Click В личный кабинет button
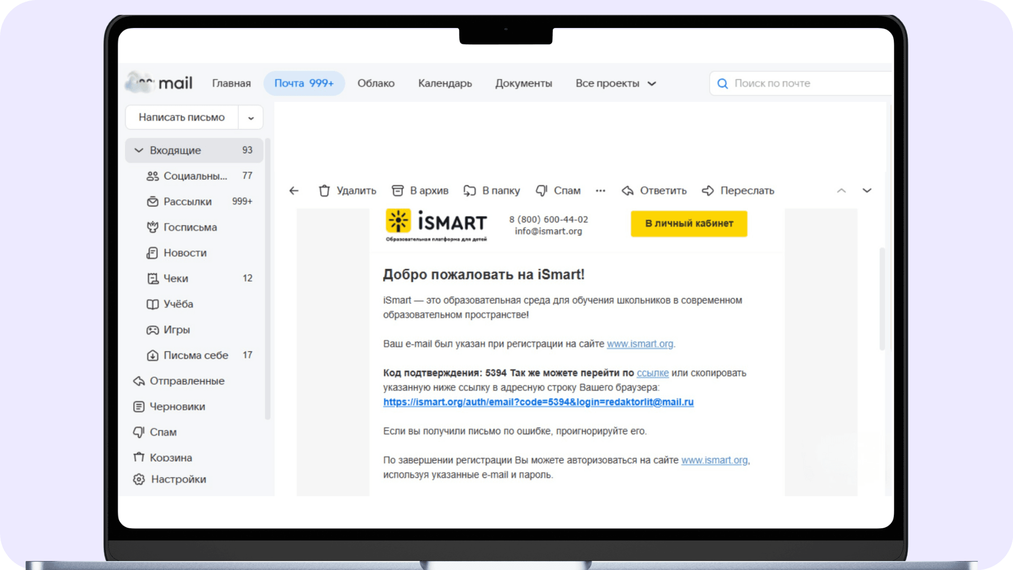 pos(689,224)
